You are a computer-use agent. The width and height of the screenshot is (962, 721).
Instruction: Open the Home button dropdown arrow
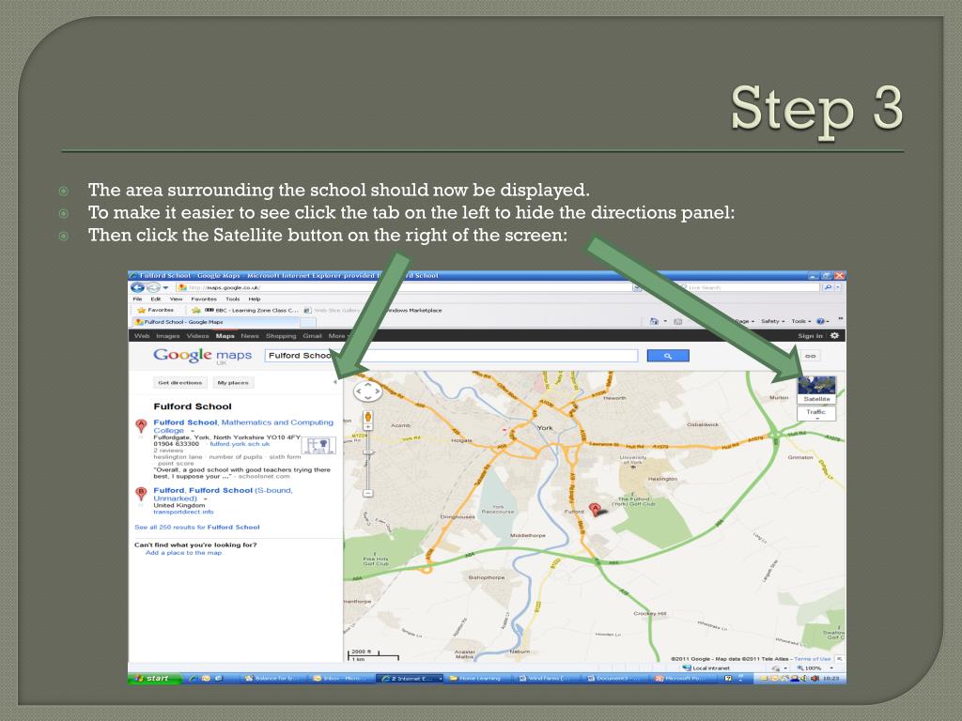click(666, 321)
